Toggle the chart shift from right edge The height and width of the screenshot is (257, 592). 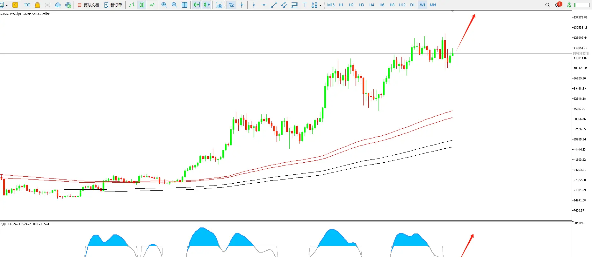(x=207, y=5)
